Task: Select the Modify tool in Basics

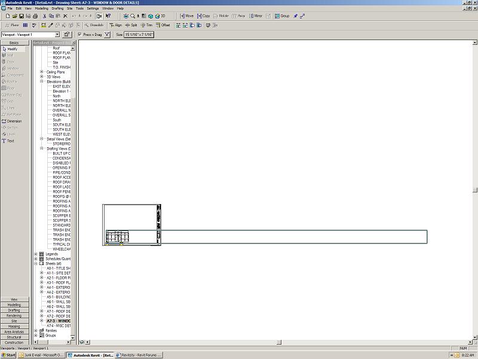Action: (12, 48)
